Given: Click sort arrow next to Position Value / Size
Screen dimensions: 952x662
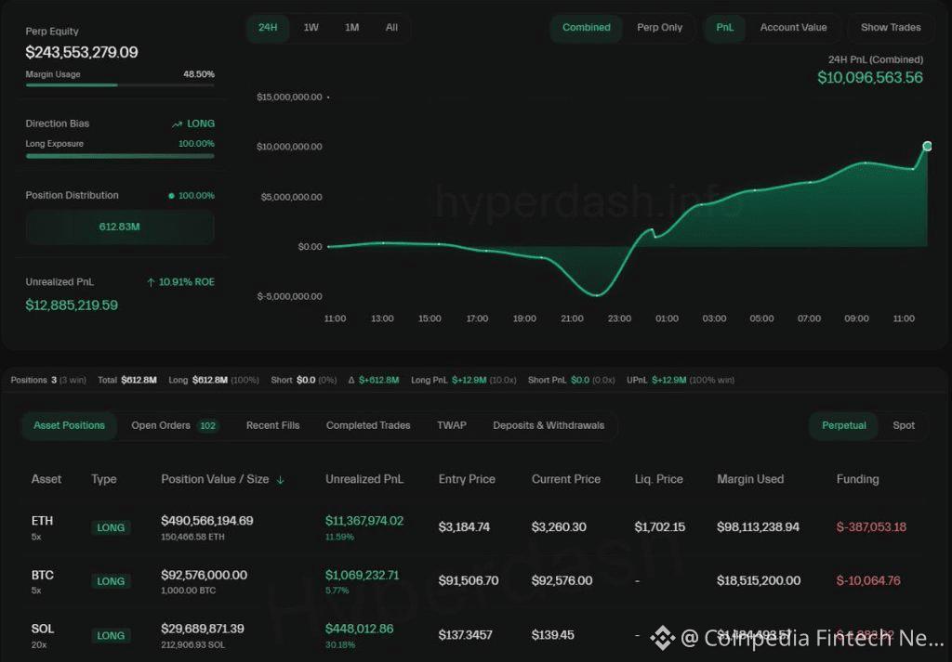Looking at the screenshot, I should 281,480.
